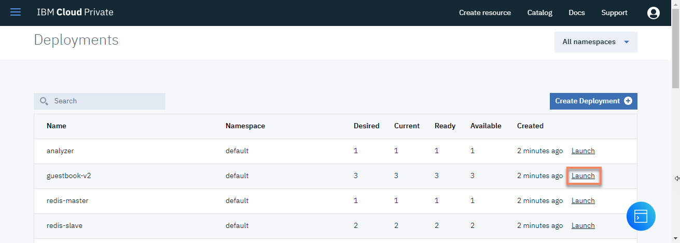Click the plus icon on Create Deployment
This screenshot has height=243, width=680.
628,101
